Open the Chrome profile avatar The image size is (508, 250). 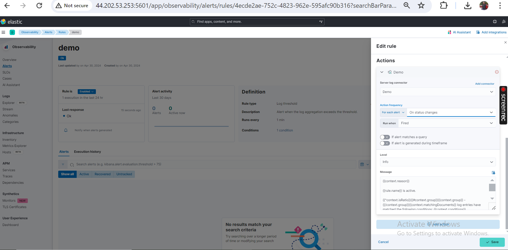[484, 6]
